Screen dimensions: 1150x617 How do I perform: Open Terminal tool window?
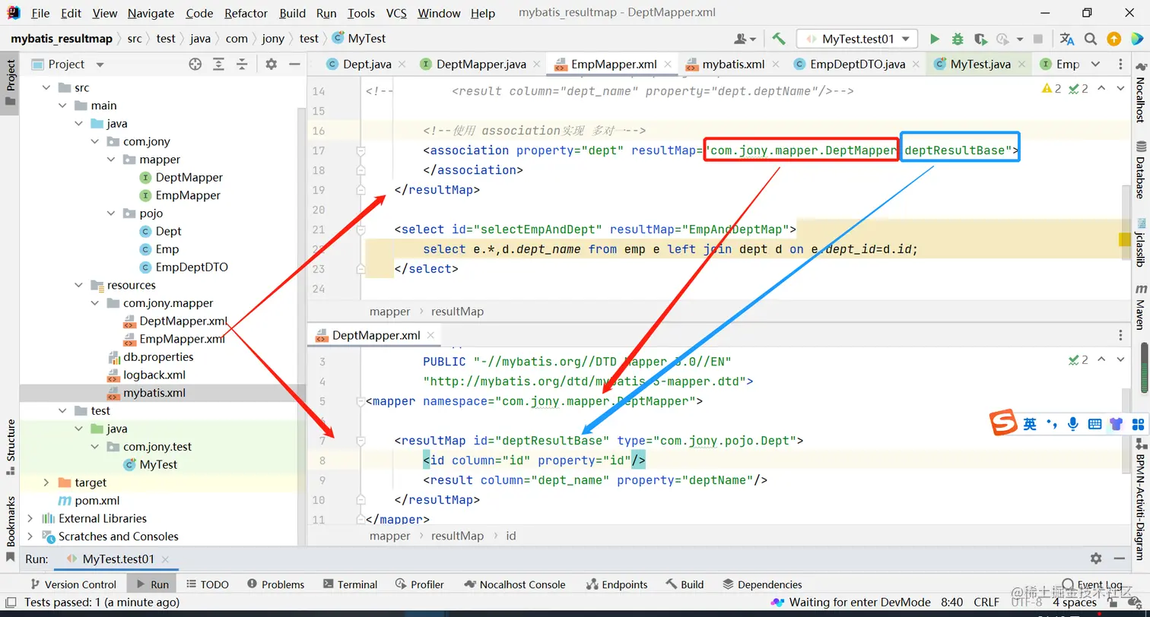pyautogui.click(x=349, y=584)
